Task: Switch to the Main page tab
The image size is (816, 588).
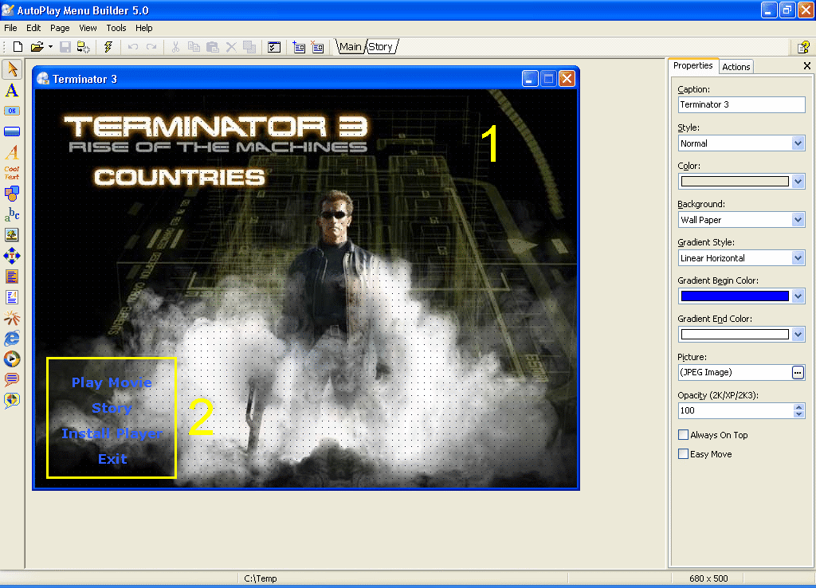Action: [x=351, y=47]
